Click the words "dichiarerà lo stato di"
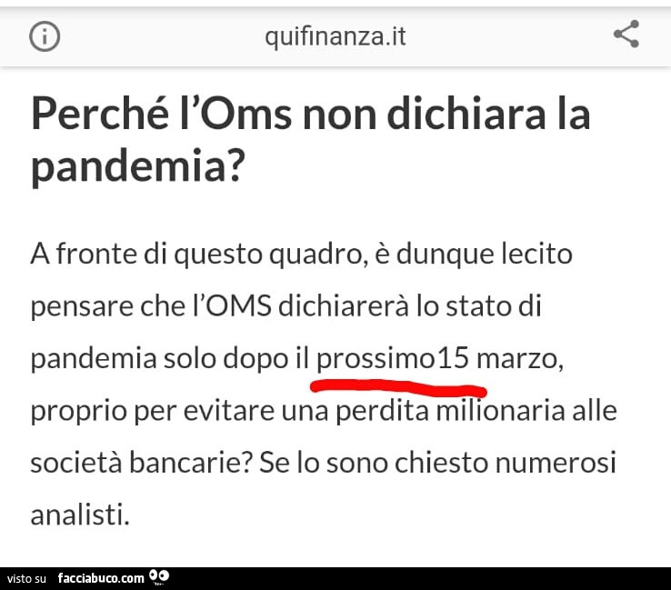Viewport: 671px width, 590px height. tap(410, 306)
